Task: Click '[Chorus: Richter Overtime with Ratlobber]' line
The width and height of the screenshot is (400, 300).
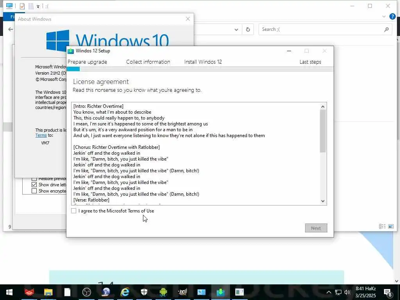Action: [x=116, y=147]
